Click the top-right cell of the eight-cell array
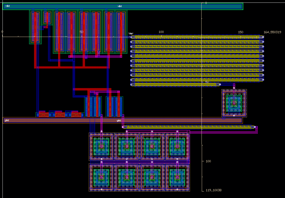Screen dimensions: 285x198 [x=177, y=146]
